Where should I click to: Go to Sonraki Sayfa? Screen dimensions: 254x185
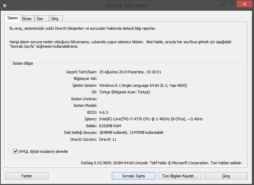tap(134, 176)
